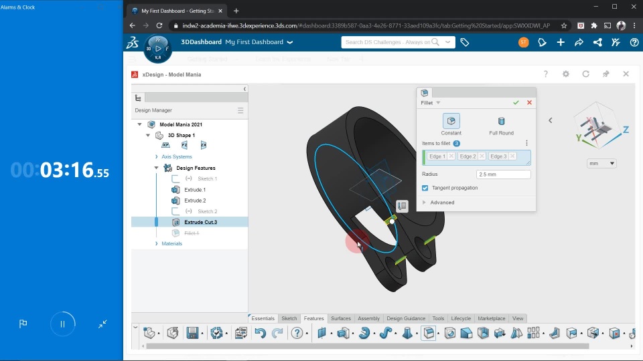Select Sketch.1 in the feature tree
Image resolution: width=643 pixels, height=361 pixels.
(x=207, y=179)
